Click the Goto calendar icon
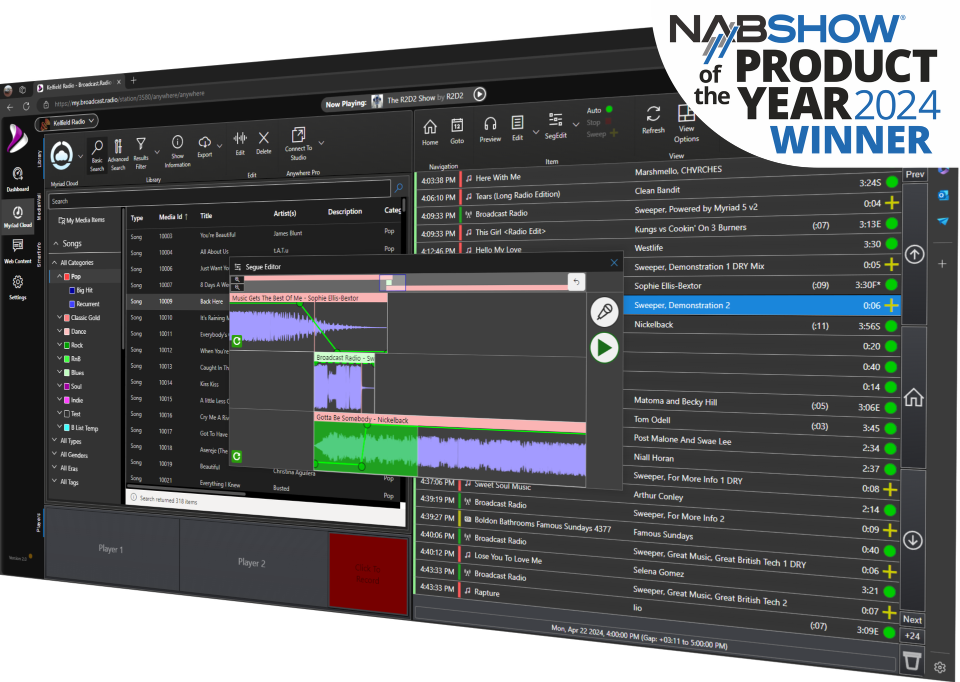 457,126
